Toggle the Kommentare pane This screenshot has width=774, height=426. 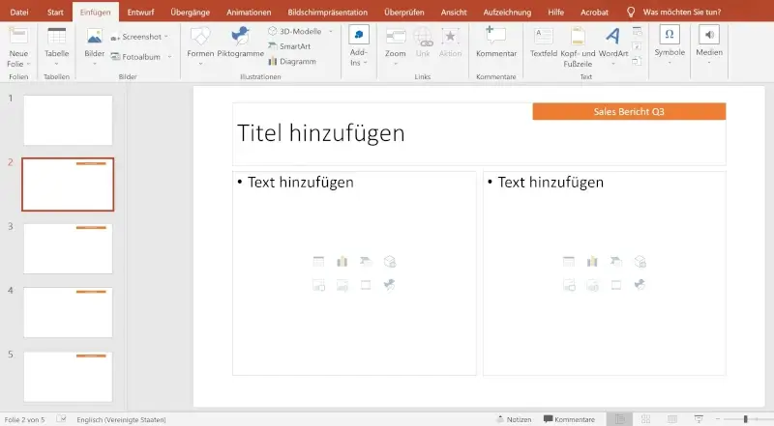pos(569,419)
